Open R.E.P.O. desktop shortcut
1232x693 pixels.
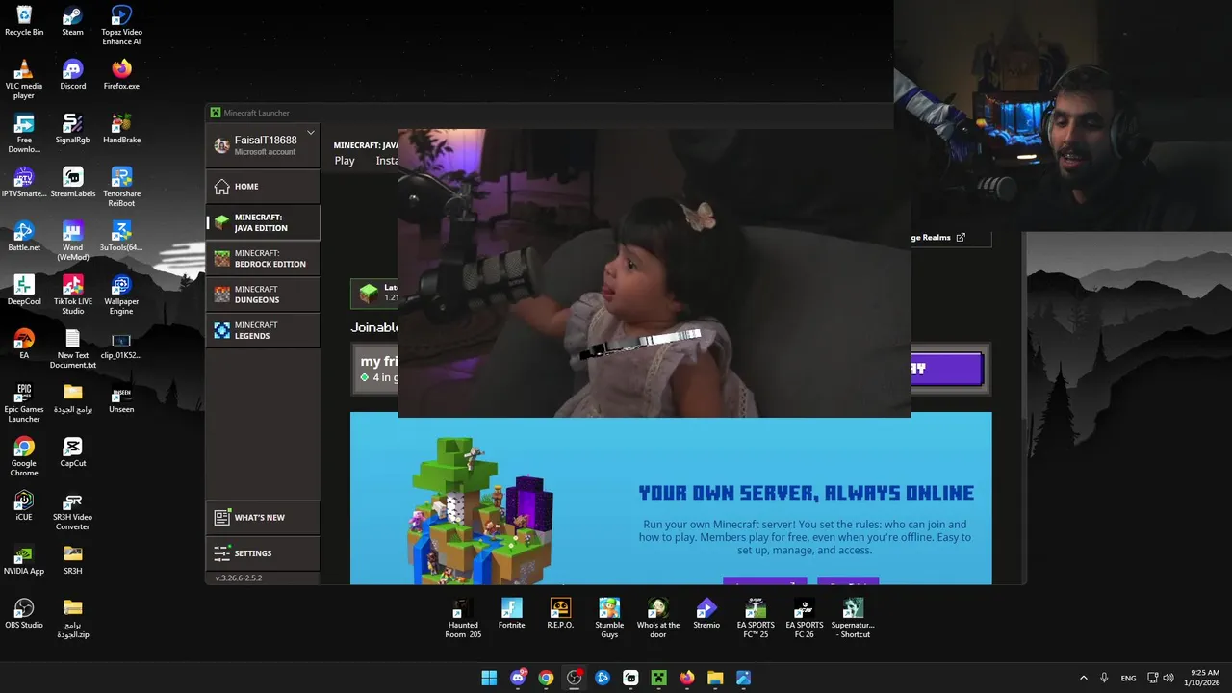(x=560, y=613)
